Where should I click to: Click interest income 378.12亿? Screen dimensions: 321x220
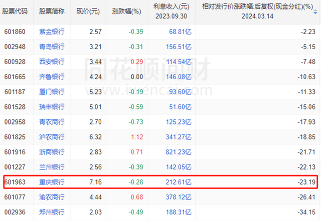[179, 197]
